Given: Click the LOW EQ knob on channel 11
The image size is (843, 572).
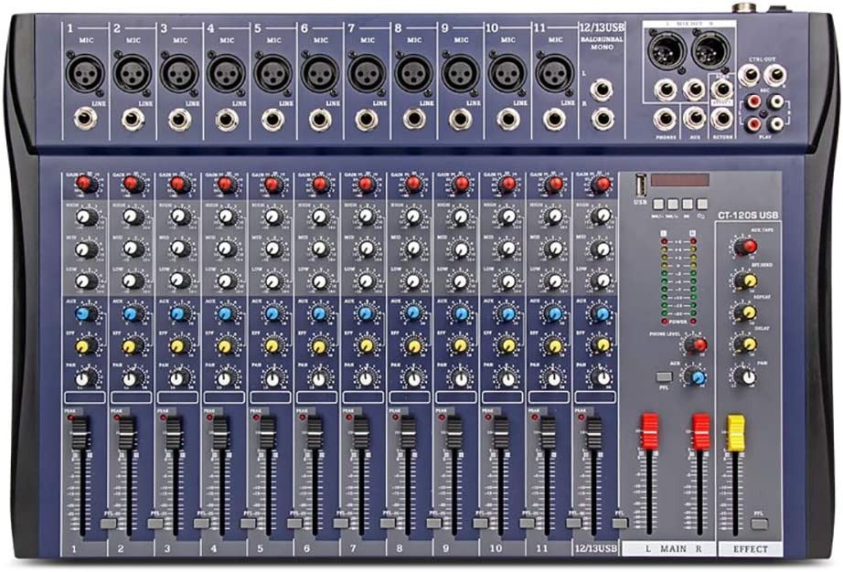Looking at the screenshot, I should point(553,281).
